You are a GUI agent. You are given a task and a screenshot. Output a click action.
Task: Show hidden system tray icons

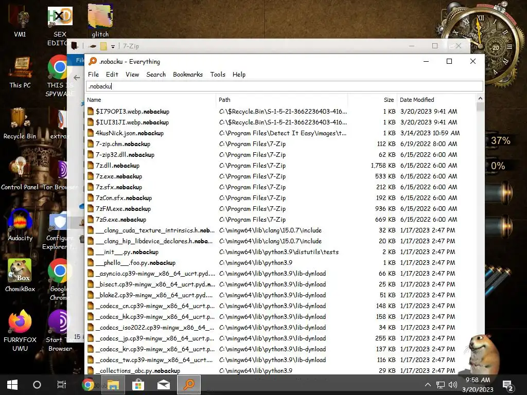point(428,385)
